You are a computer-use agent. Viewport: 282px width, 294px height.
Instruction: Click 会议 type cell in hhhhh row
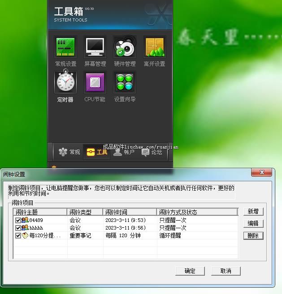click(x=75, y=228)
